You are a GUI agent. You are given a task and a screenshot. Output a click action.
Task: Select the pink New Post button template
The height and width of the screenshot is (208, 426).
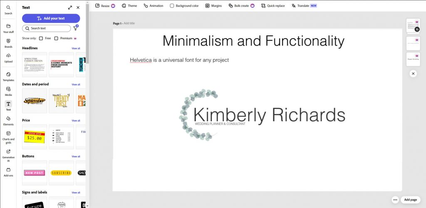35,173
